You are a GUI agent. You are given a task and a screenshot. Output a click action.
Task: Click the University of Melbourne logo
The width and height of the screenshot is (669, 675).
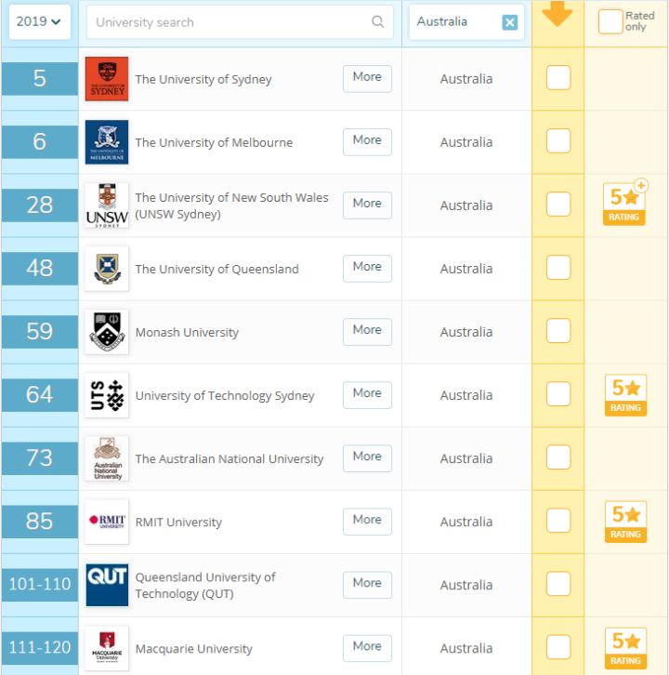tap(107, 142)
